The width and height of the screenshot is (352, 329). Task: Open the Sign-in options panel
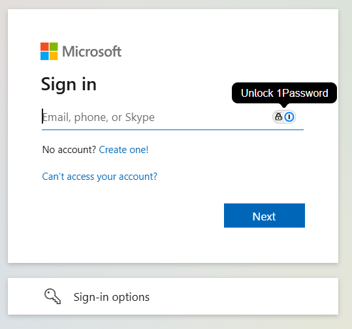tap(173, 296)
